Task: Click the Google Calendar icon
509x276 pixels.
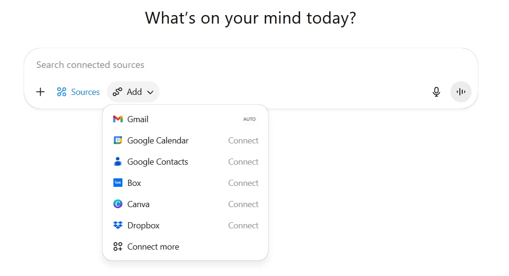Action: pyautogui.click(x=118, y=141)
